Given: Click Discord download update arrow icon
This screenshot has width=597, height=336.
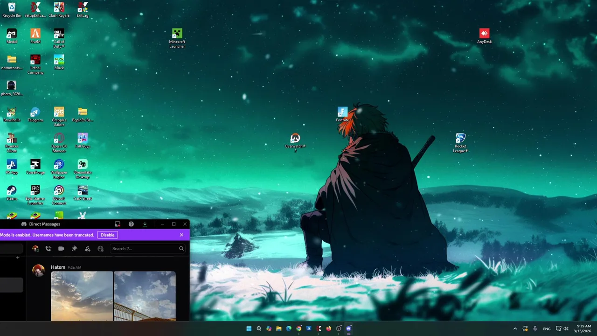Looking at the screenshot, I should click(x=145, y=224).
